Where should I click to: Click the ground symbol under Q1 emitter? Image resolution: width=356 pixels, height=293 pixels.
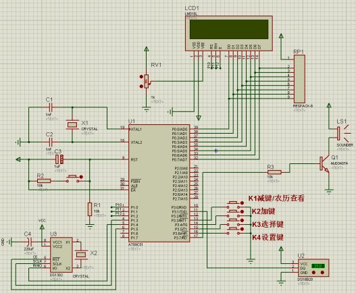click(x=329, y=192)
